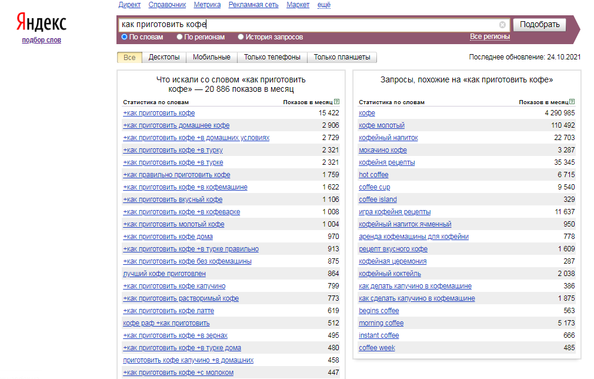Open 'приготовить кофе капучино +в домашних' link
Image resolution: width=594 pixels, height=379 pixels.
tap(188, 360)
